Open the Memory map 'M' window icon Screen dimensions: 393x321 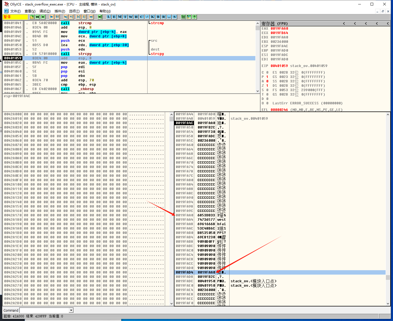pos(120,17)
